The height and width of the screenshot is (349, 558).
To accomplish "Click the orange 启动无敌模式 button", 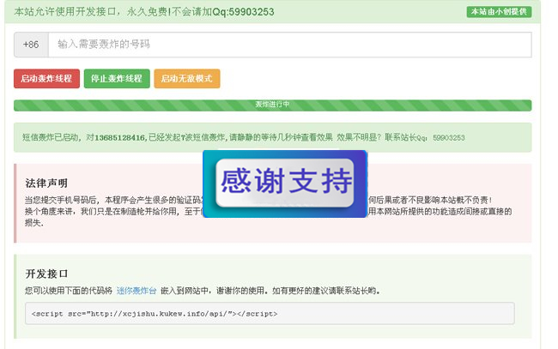I will point(187,79).
